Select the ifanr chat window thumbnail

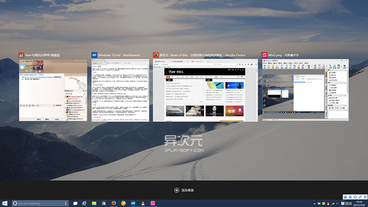[53, 90]
